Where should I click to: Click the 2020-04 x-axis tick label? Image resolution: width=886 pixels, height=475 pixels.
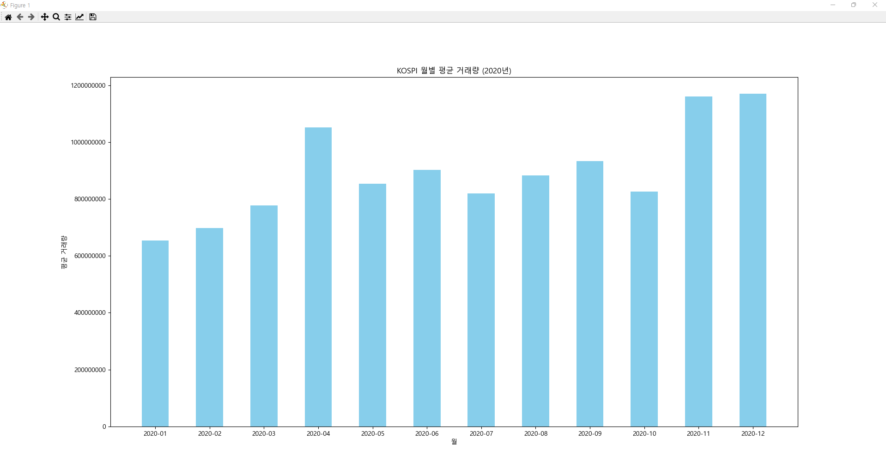point(318,433)
